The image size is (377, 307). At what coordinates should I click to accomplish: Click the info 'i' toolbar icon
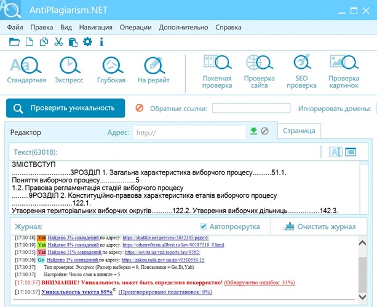point(101,42)
